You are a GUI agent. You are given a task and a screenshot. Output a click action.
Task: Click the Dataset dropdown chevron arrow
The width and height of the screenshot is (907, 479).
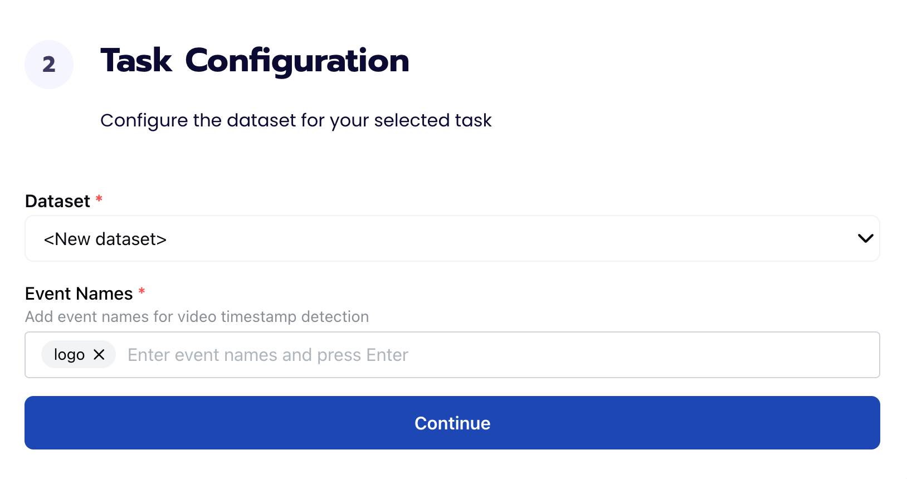[865, 239]
